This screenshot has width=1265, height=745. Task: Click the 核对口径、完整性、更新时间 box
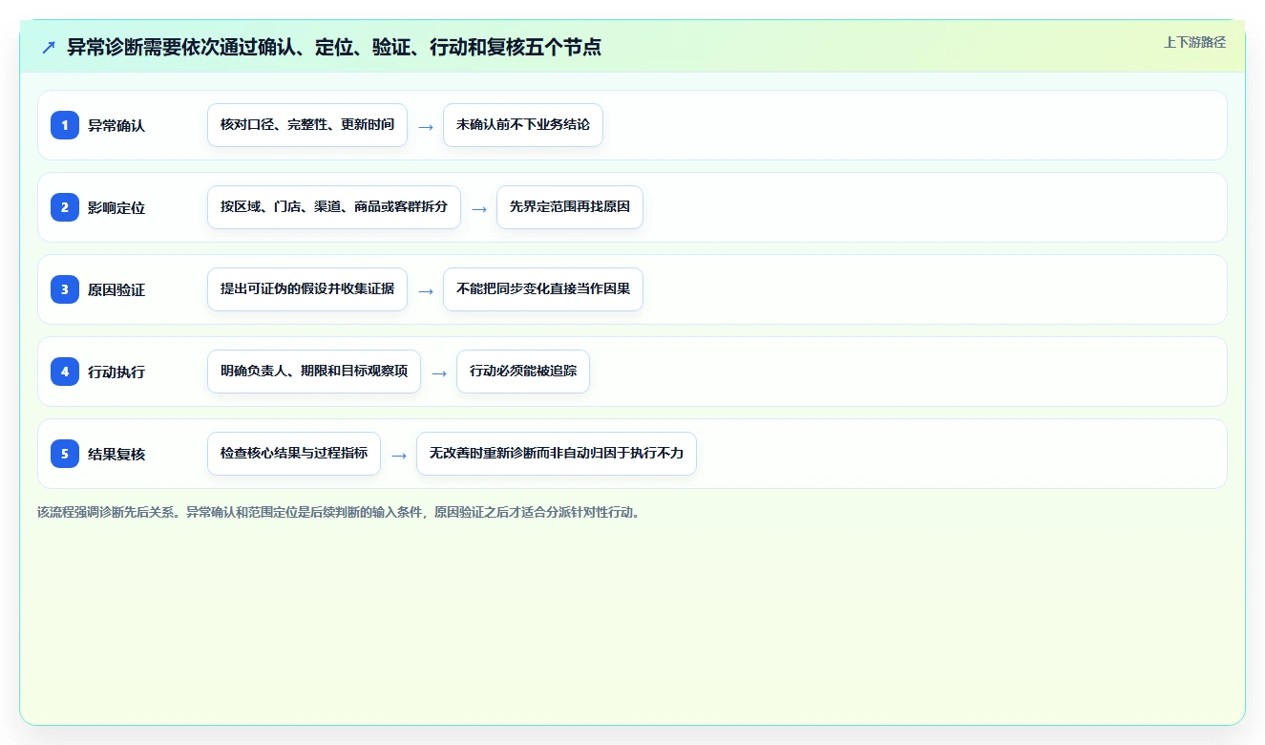(x=307, y=125)
